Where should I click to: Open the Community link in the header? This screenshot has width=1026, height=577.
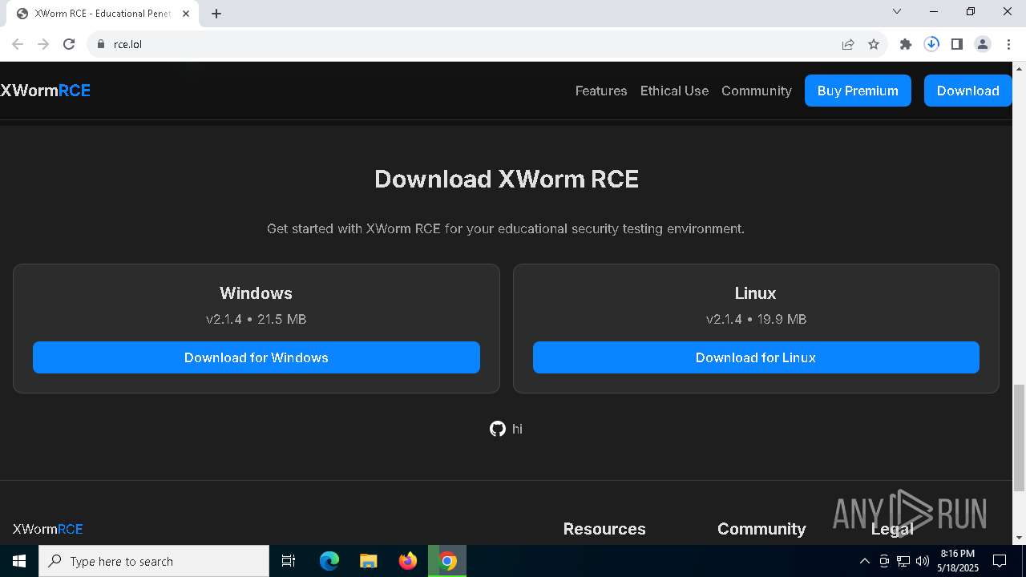(x=757, y=91)
